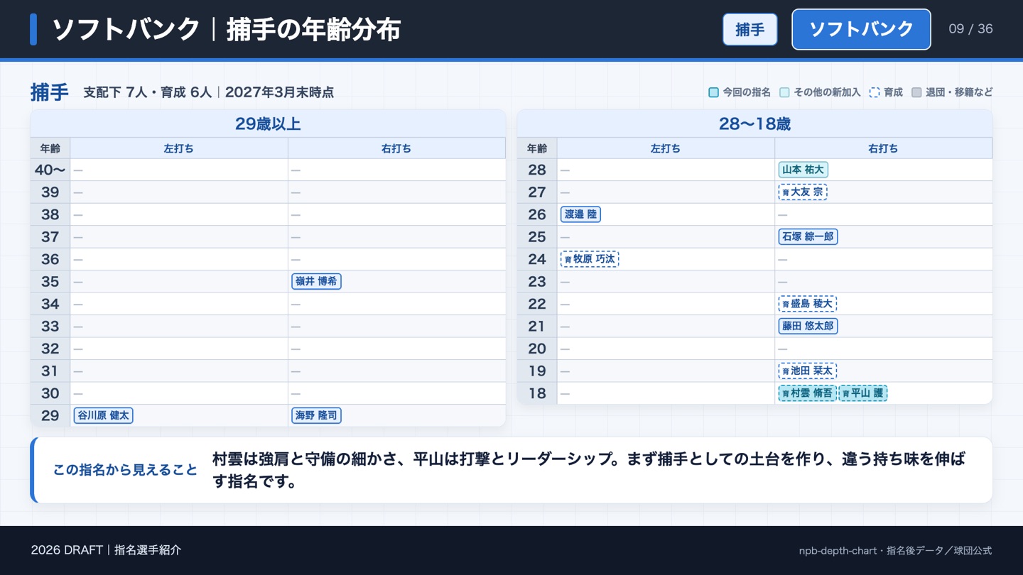This screenshot has height=575, width=1023.
Task: Click 左打ち column header in 29歳以上 table
Action: [179, 148]
